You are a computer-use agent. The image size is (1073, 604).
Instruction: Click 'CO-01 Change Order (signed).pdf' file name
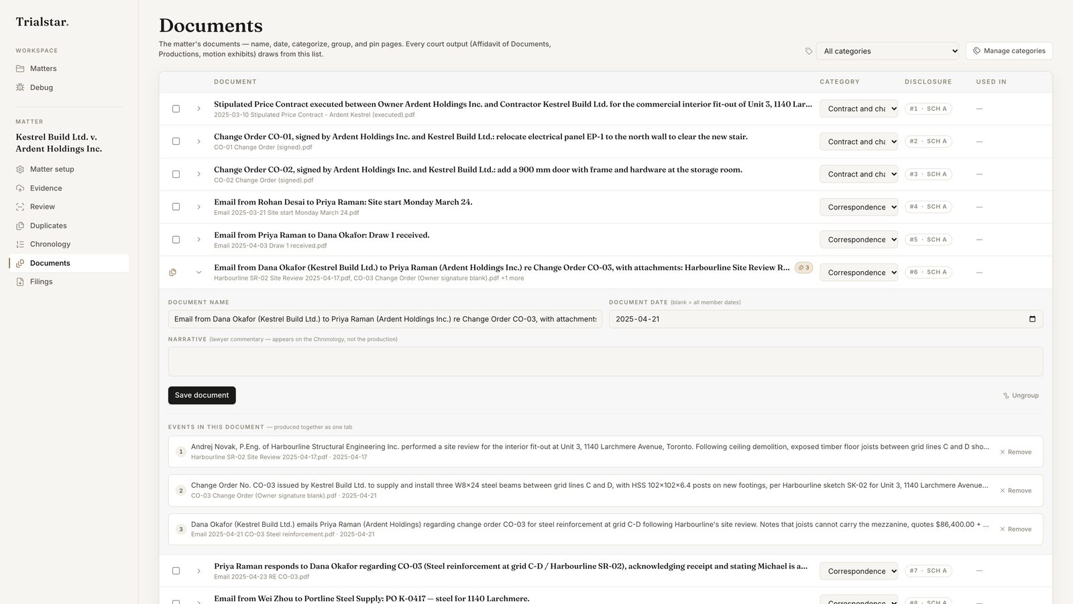(263, 147)
